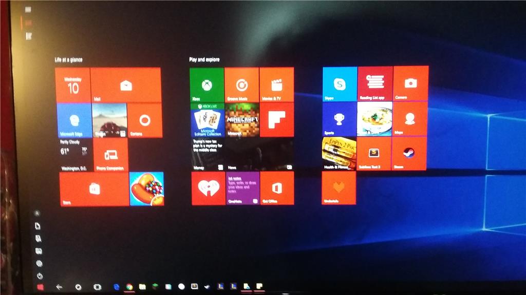Open the Money news tile

click(208, 154)
